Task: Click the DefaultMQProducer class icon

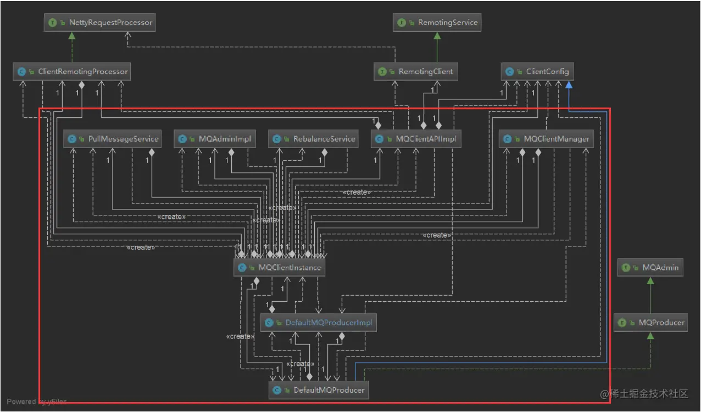Action: click(277, 391)
